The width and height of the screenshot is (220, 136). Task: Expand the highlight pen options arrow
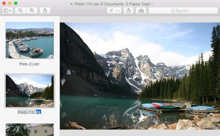pyautogui.click(x=119, y=11)
